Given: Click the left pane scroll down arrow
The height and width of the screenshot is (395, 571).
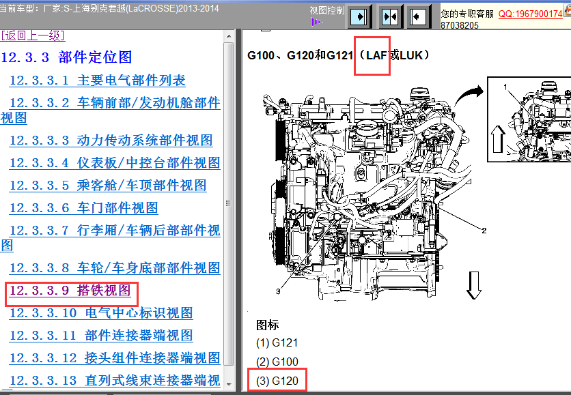Looking at the screenshot, I should [x=229, y=384].
